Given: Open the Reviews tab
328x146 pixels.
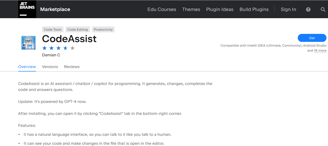Looking at the screenshot, I should [x=72, y=67].
